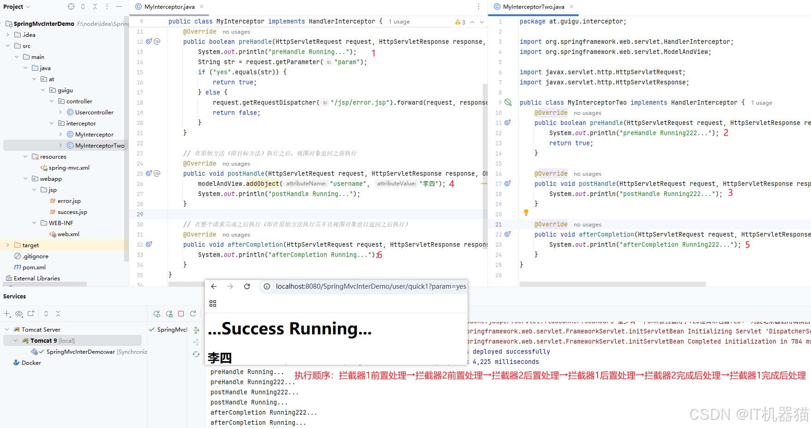Viewport: 811px width, 428px height.
Task: Expand all nodes in Project panel
Action: tap(83, 6)
